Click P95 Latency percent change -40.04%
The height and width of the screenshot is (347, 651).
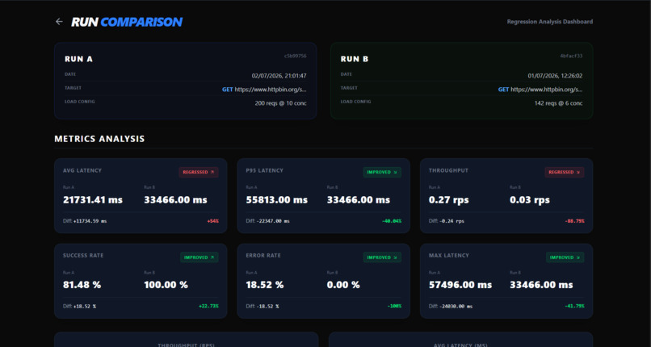[x=392, y=221]
